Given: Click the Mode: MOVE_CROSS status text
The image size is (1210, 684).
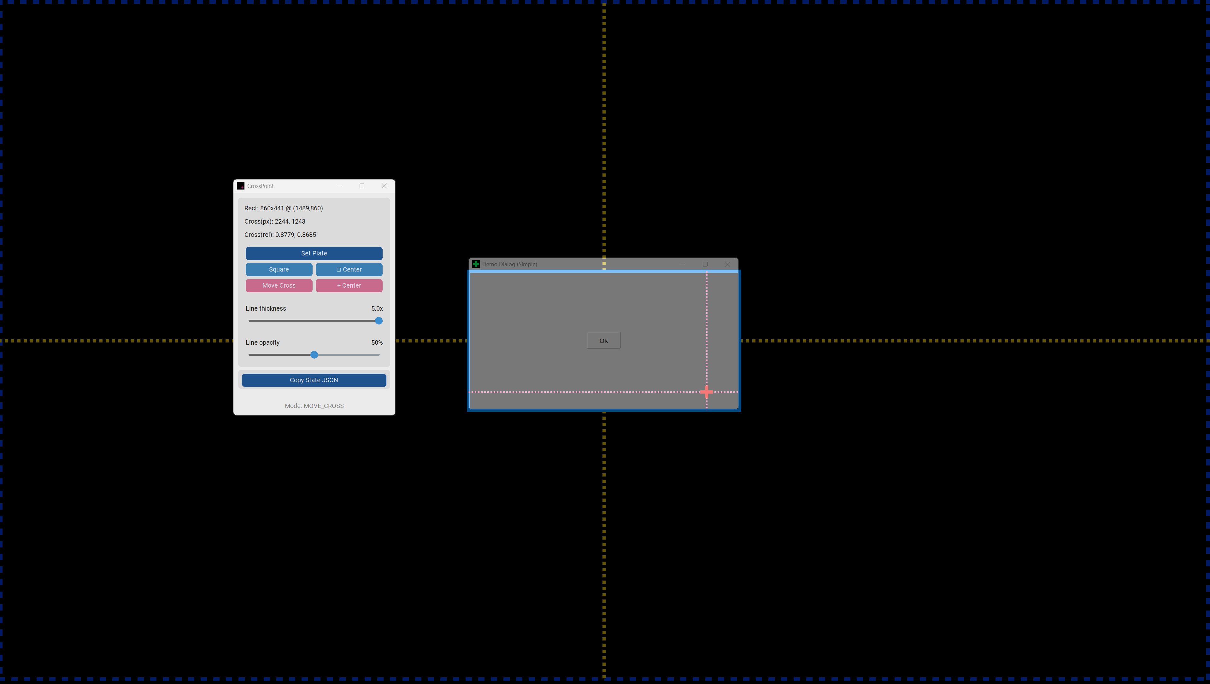Looking at the screenshot, I should [314, 406].
